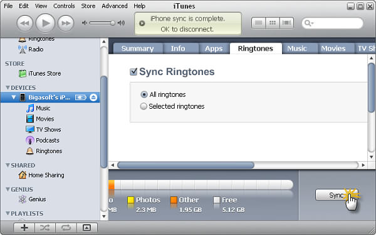The image size is (376, 235).
Task: Click the 'iPhone sync is complete' status text
Action: [x=187, y=19]
